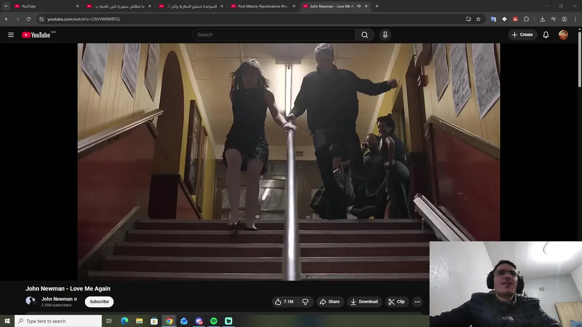The width and height of the screenshot is (582, 327).
Task: Click the search magnifier button
Action: click(x=365, y=35)
